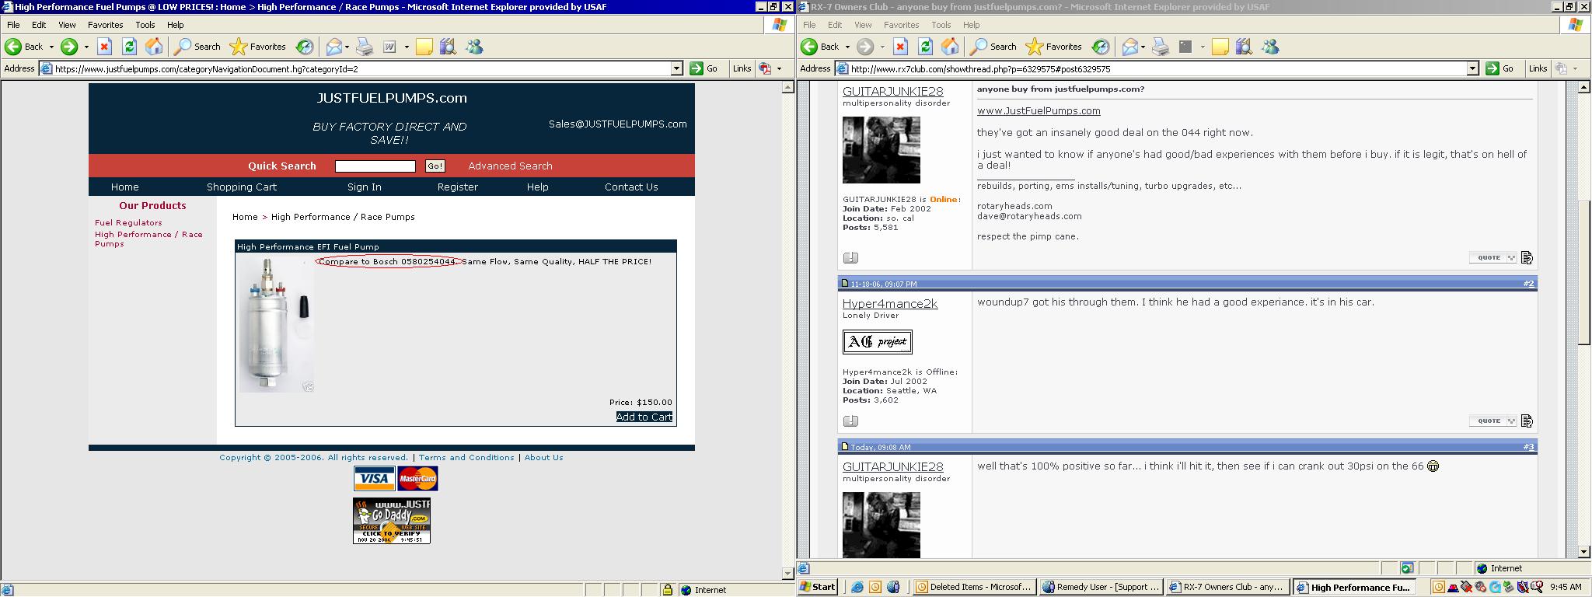Add the fuel pump to cart
The height and width of the screenshot is (597, 1592).
(644, 417)
